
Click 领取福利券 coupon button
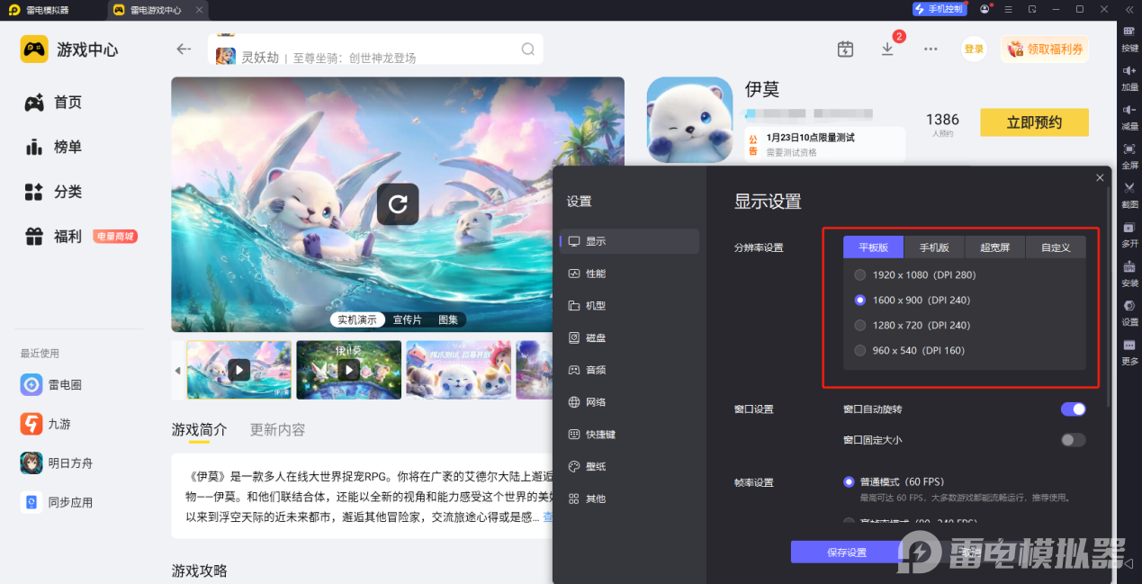(x=1045, y=49)
